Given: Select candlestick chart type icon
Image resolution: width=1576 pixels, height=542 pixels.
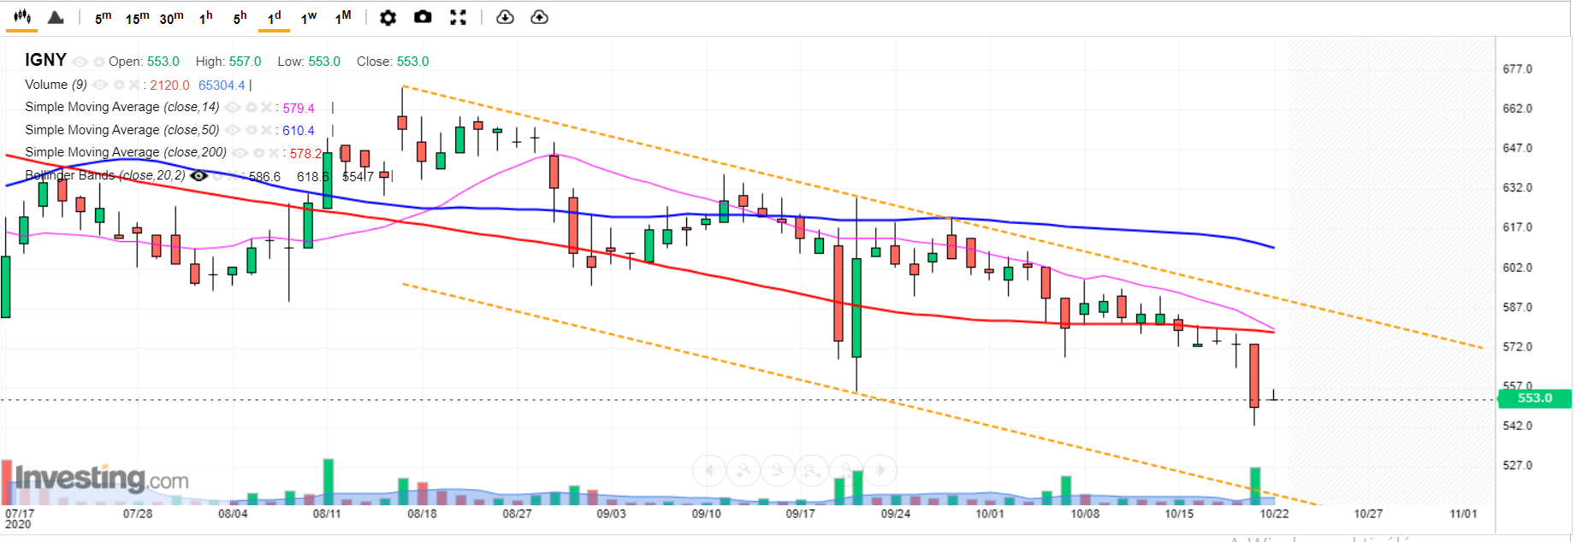Looking at the screenshot, I should 22,17.
